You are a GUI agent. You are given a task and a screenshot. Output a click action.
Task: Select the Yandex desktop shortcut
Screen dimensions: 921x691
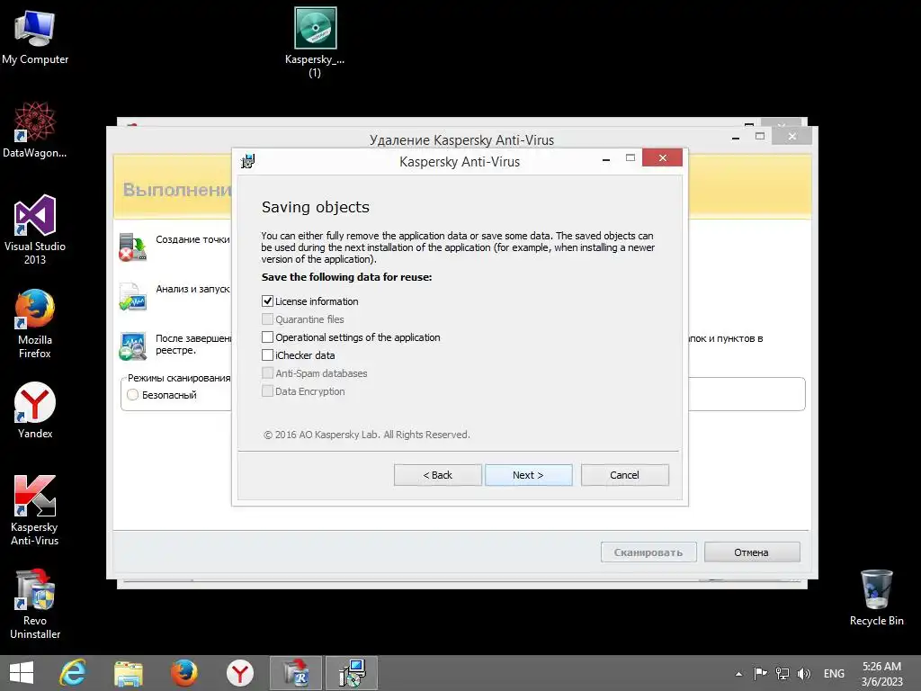(35, 410)
